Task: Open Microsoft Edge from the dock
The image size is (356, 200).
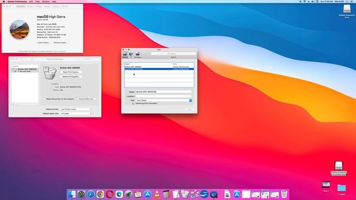Action: (x=119, y=194)
